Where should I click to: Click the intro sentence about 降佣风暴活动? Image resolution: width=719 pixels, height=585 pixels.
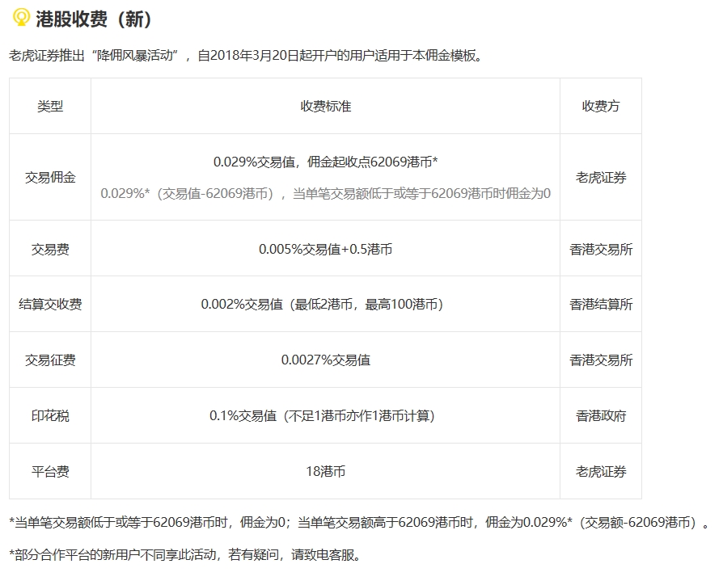coord(246,56)
